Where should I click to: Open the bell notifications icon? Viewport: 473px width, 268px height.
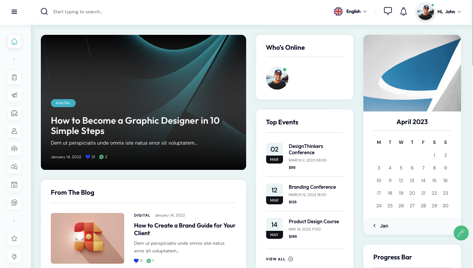click(403, 11)
